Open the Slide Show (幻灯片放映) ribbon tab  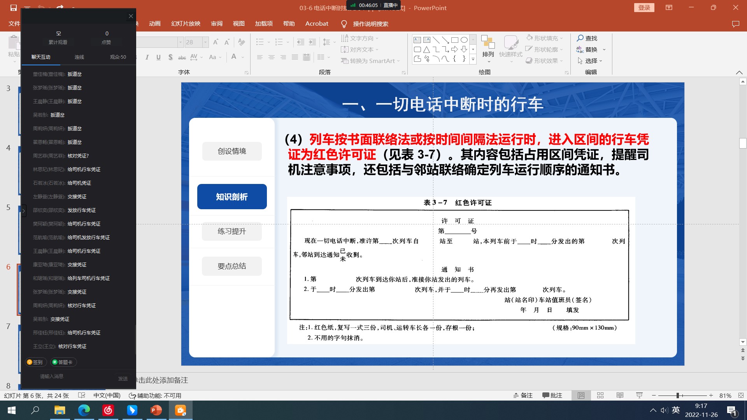(186, 24)
